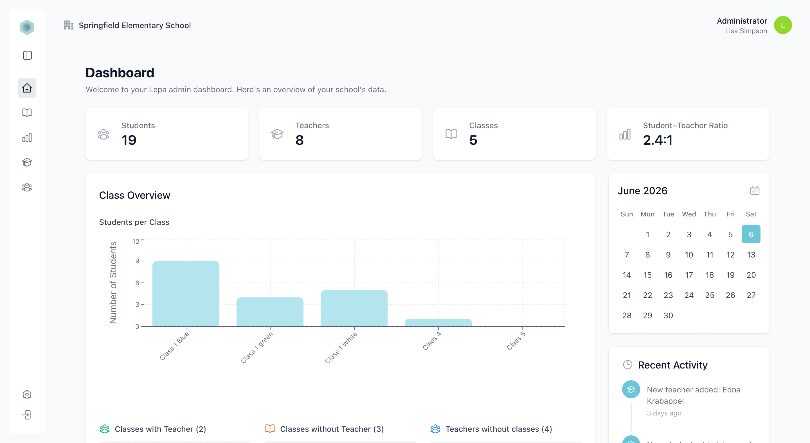The image size is (810, 443).
Task: Select the Teachers card showing 8
Action: 341,134
